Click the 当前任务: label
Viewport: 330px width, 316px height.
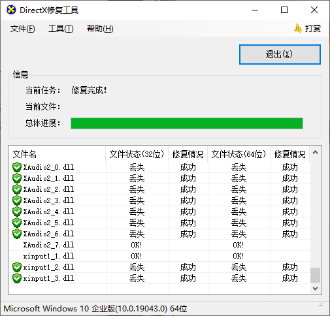tap(42, 90)
